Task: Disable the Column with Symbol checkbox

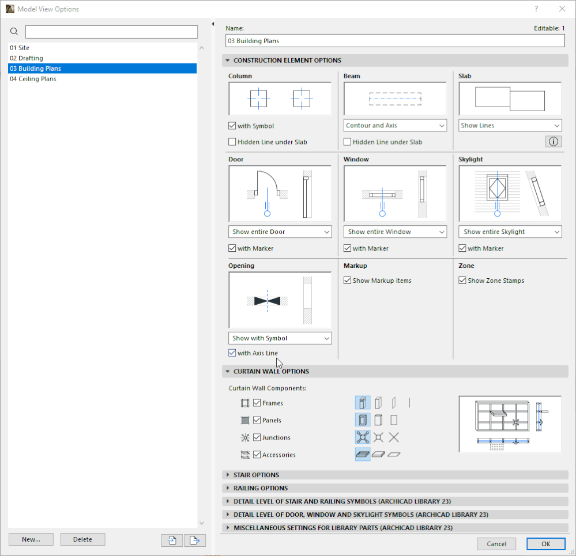Action: coord(232,126)
